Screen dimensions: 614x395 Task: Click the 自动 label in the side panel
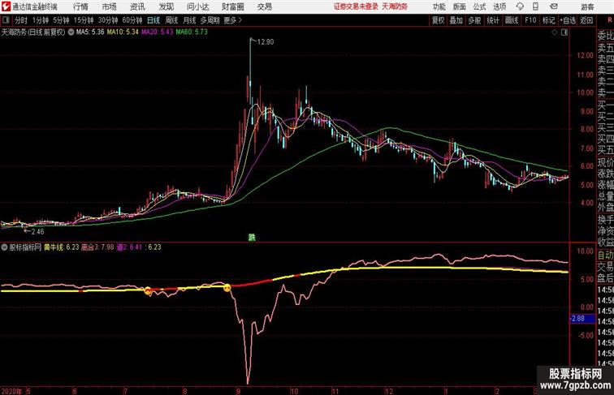coord(605,255)
